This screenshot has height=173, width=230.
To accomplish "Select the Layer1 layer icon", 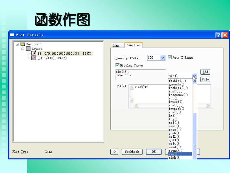I will (x=28, y=49).
